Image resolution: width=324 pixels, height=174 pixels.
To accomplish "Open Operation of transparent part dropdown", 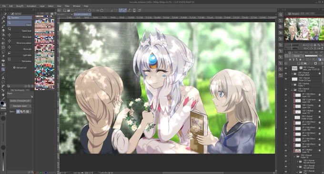I will click(x=20, y=101).
